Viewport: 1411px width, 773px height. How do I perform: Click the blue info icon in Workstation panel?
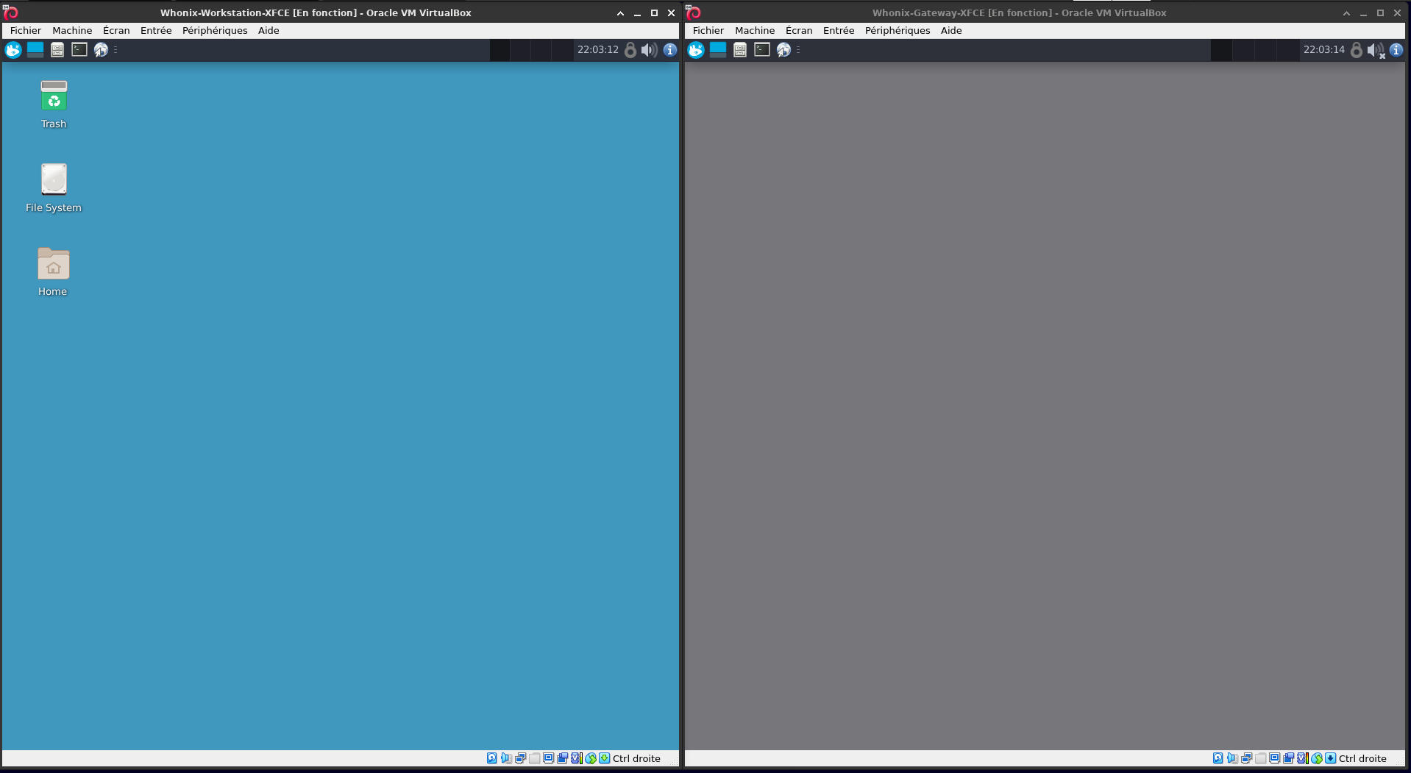pos(669,49)
